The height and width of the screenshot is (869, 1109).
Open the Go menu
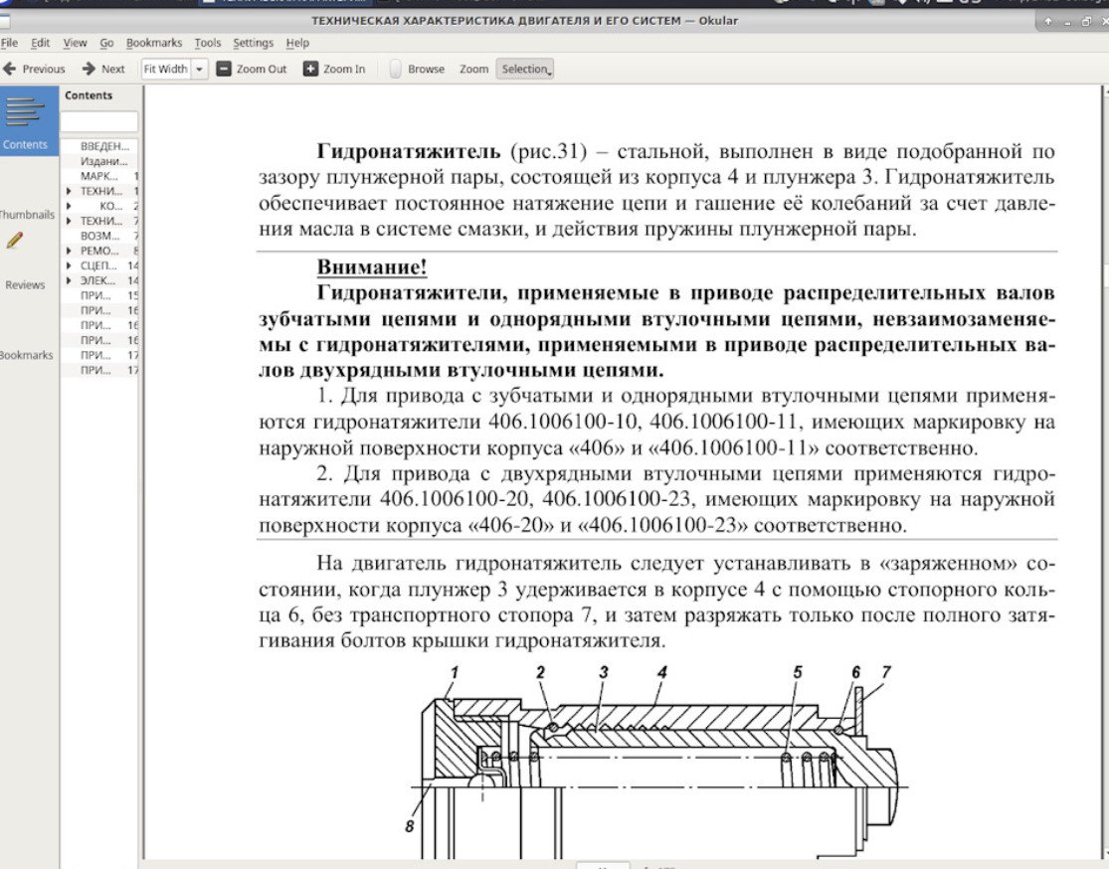click(x=106, y=43)
